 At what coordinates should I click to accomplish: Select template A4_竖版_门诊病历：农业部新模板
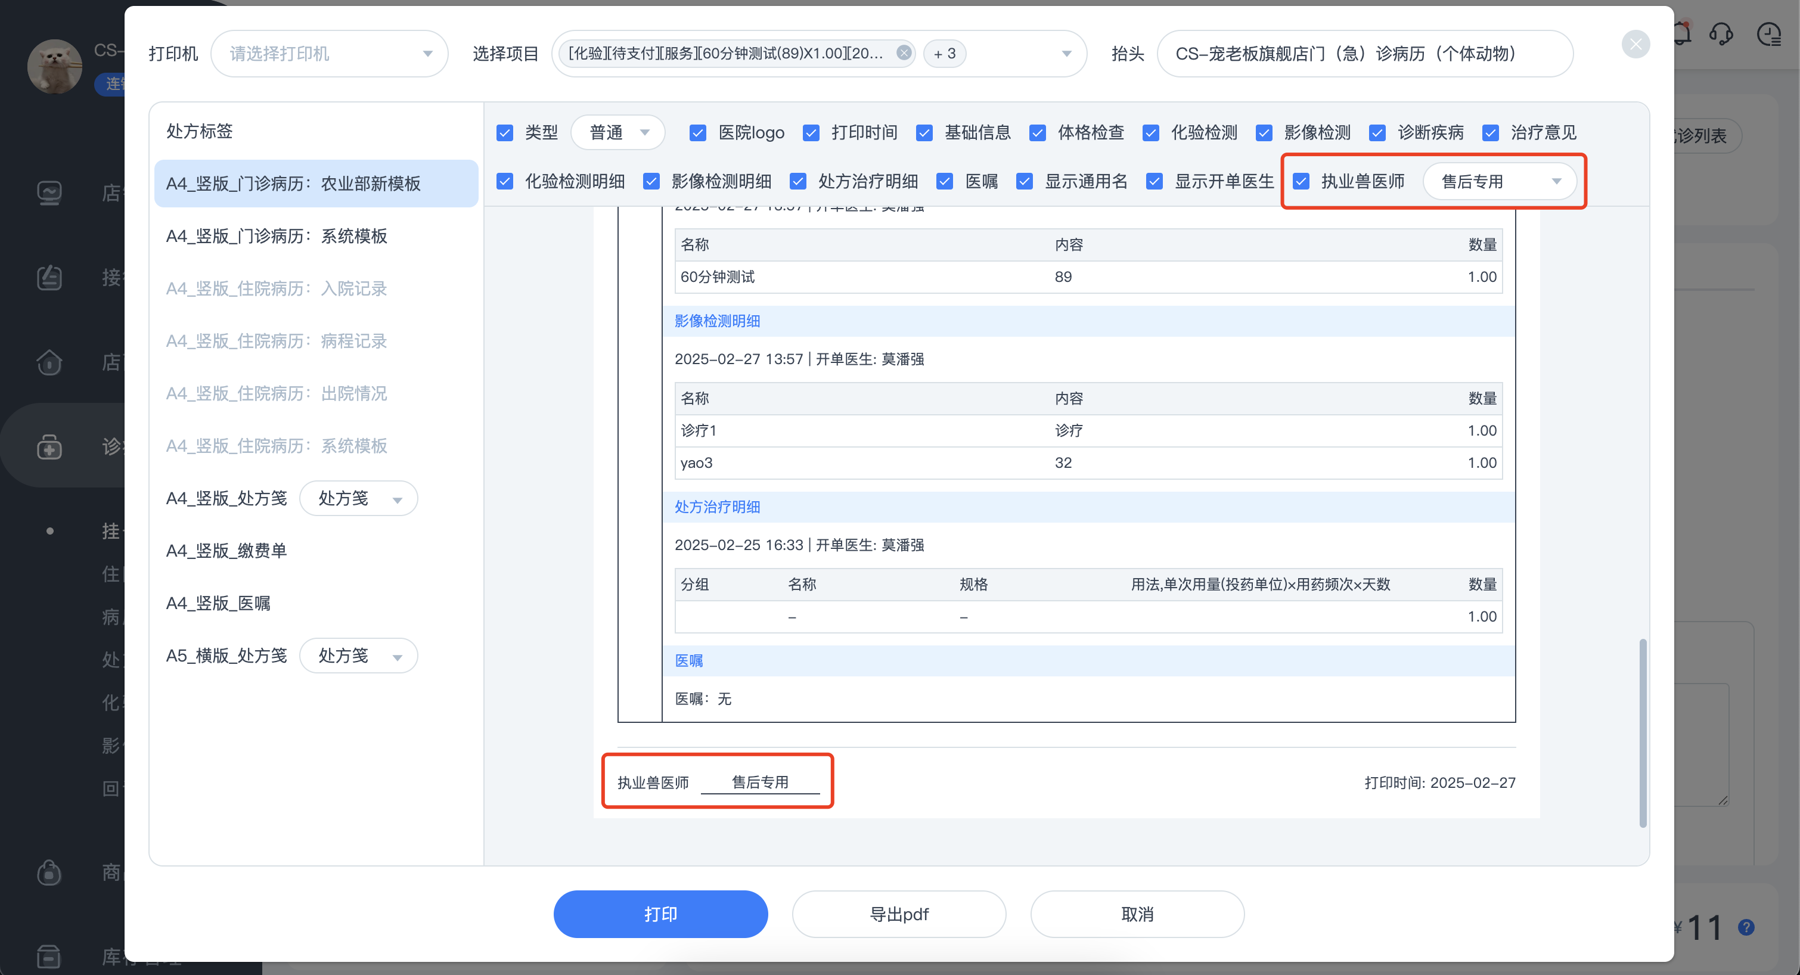(316, 183)
